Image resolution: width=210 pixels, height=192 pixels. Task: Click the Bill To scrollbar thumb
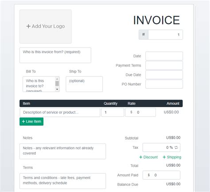pos(57,84)
